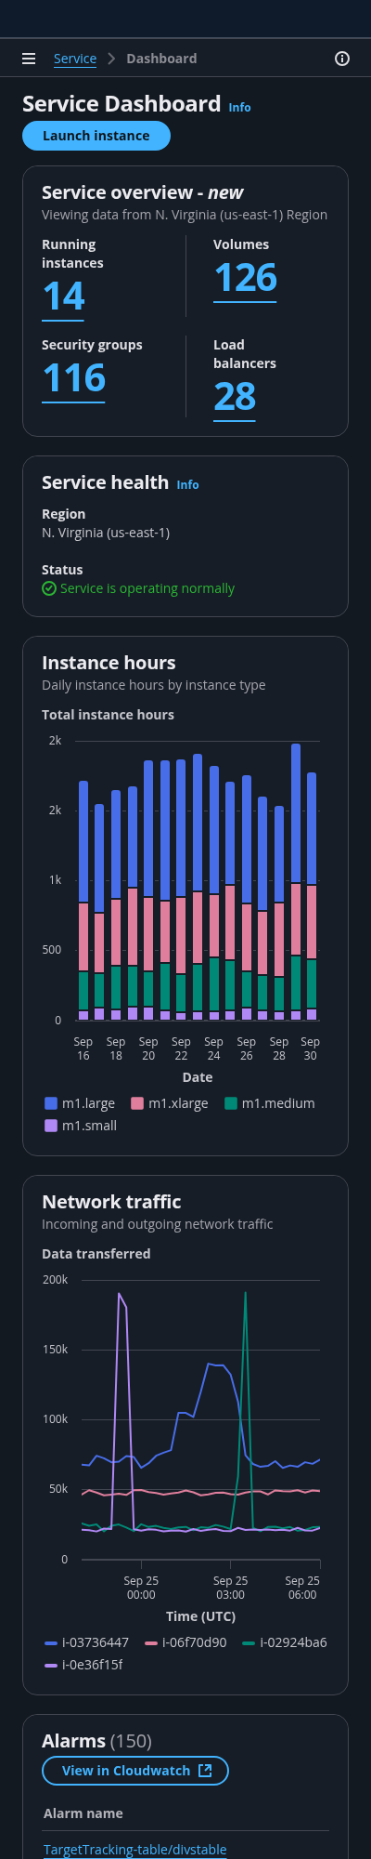The width and height of the screenshot is (371, 1859).
Task: Open Info link beside Service Dashboard
Action: [240, 108]
